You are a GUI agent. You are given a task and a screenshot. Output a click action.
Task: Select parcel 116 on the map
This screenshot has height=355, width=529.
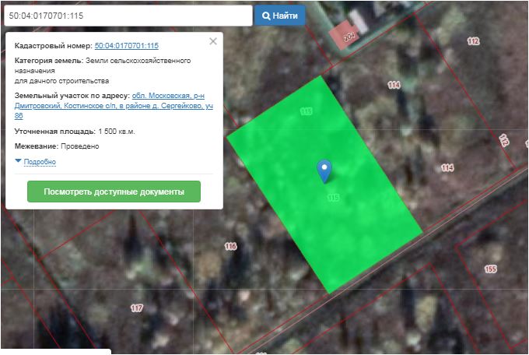click(x=230, y=247)
